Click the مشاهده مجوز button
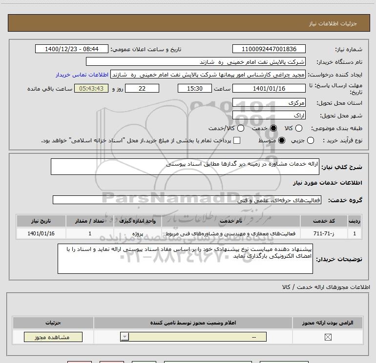Screen dimensions: 376x363 (53, 337)
